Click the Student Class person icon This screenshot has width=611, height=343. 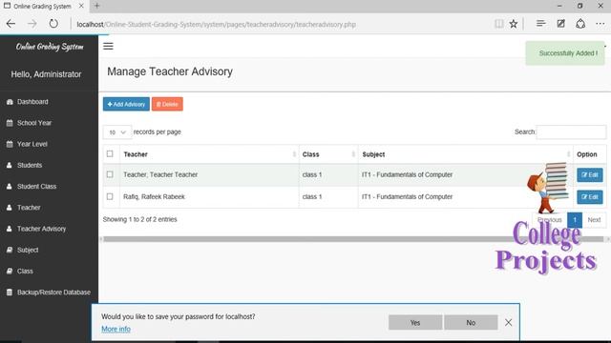coord(10,187)
